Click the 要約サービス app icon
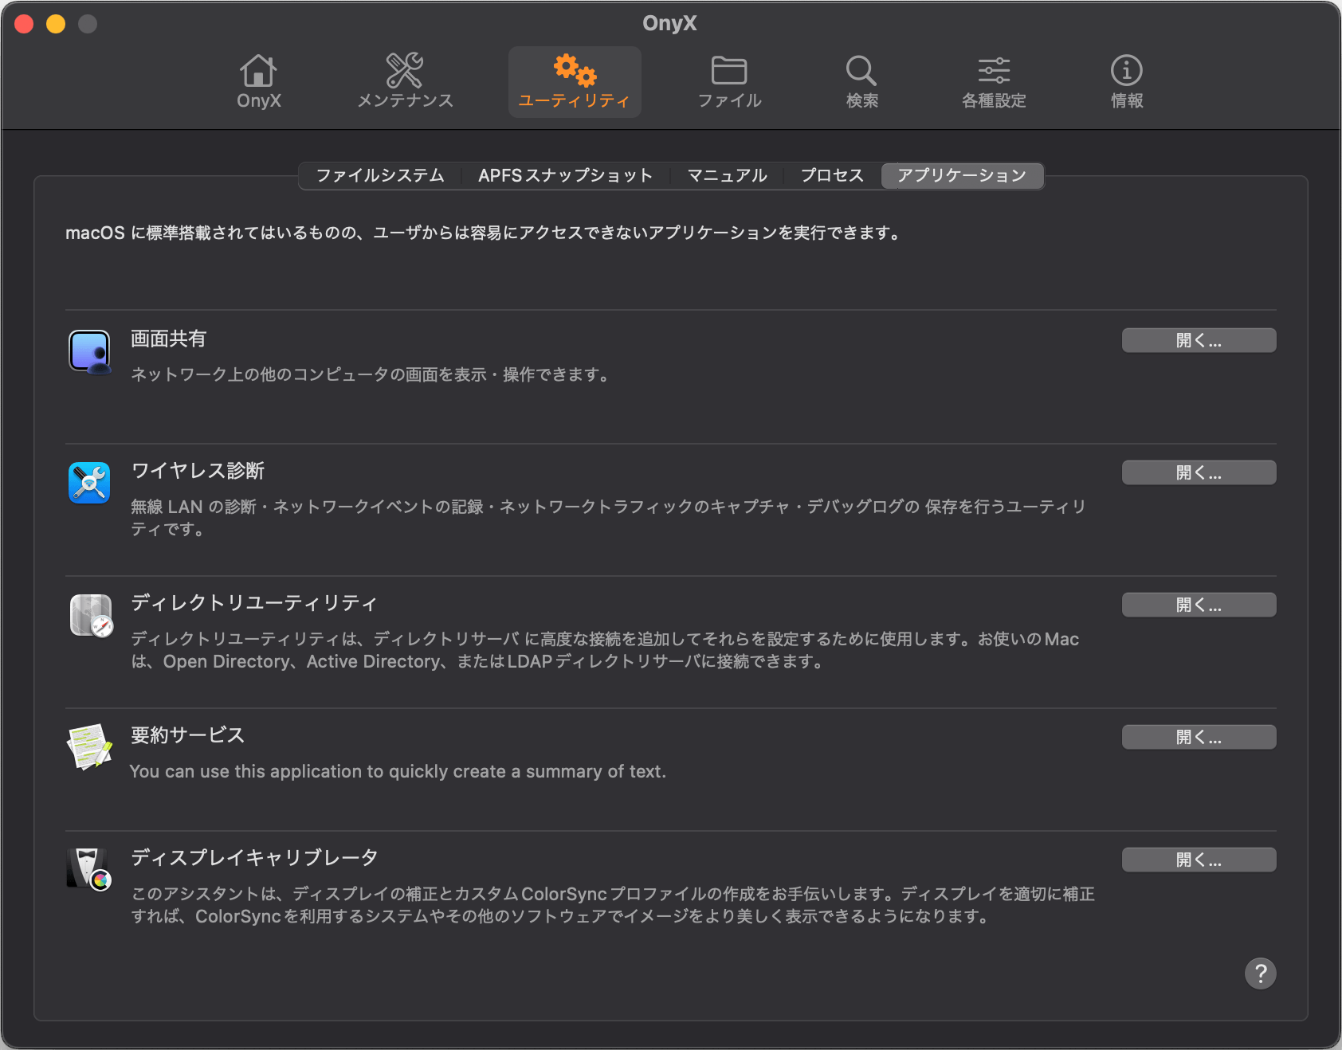The height and width of the screenshot is (1050, 1342). click(89, 746)
